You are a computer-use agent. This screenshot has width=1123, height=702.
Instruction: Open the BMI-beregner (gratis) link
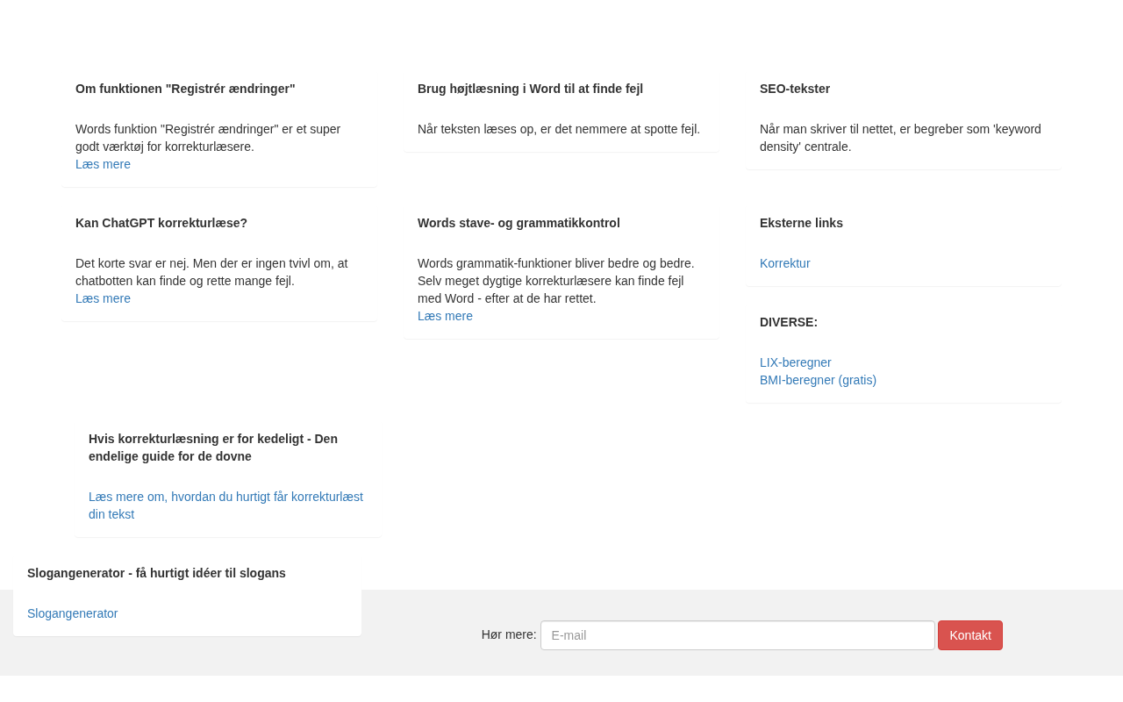point(818,380)
